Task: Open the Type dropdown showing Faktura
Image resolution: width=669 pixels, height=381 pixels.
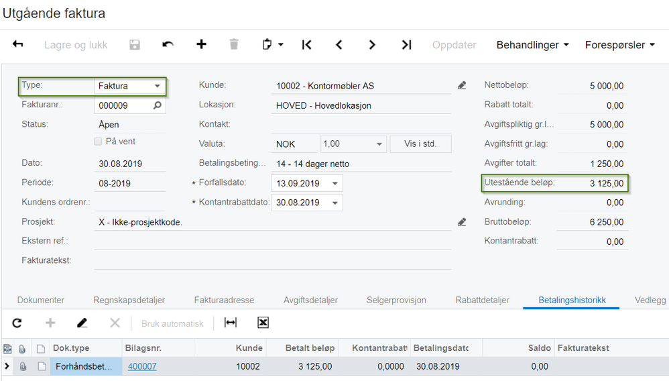Action: 158,86
